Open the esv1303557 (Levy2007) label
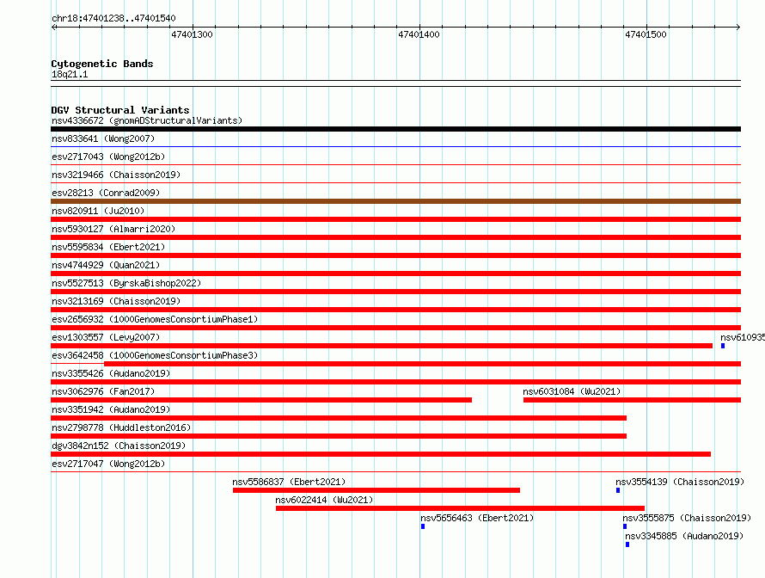This screenshot has height=578, width=765. [x=106, y=337]
